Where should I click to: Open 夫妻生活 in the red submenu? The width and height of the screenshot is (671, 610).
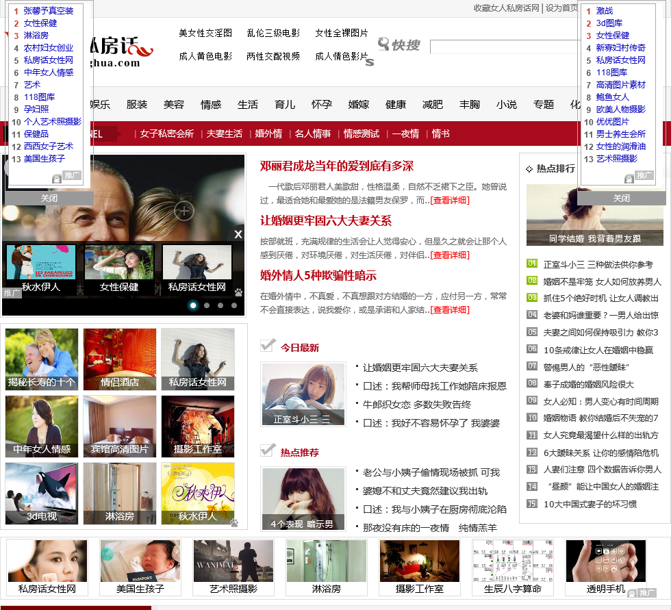click(x=225, y=134)
